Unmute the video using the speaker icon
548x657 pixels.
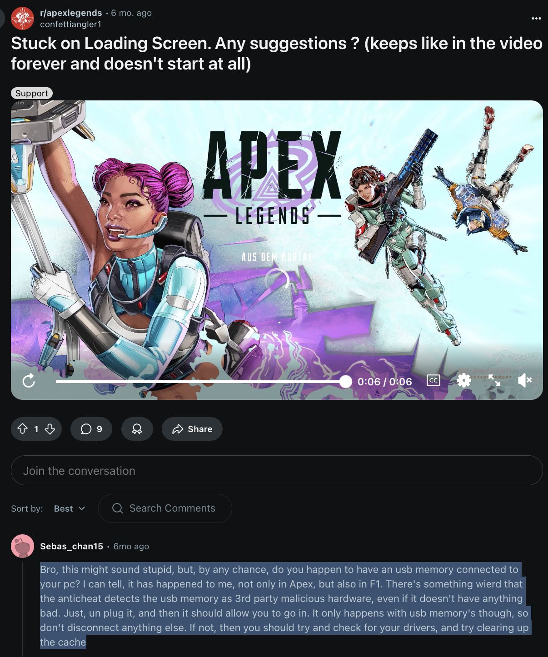coord(525,380)
